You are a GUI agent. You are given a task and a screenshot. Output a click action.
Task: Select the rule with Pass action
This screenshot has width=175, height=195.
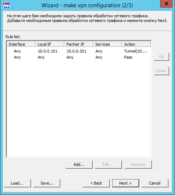(x=79, y=57)
